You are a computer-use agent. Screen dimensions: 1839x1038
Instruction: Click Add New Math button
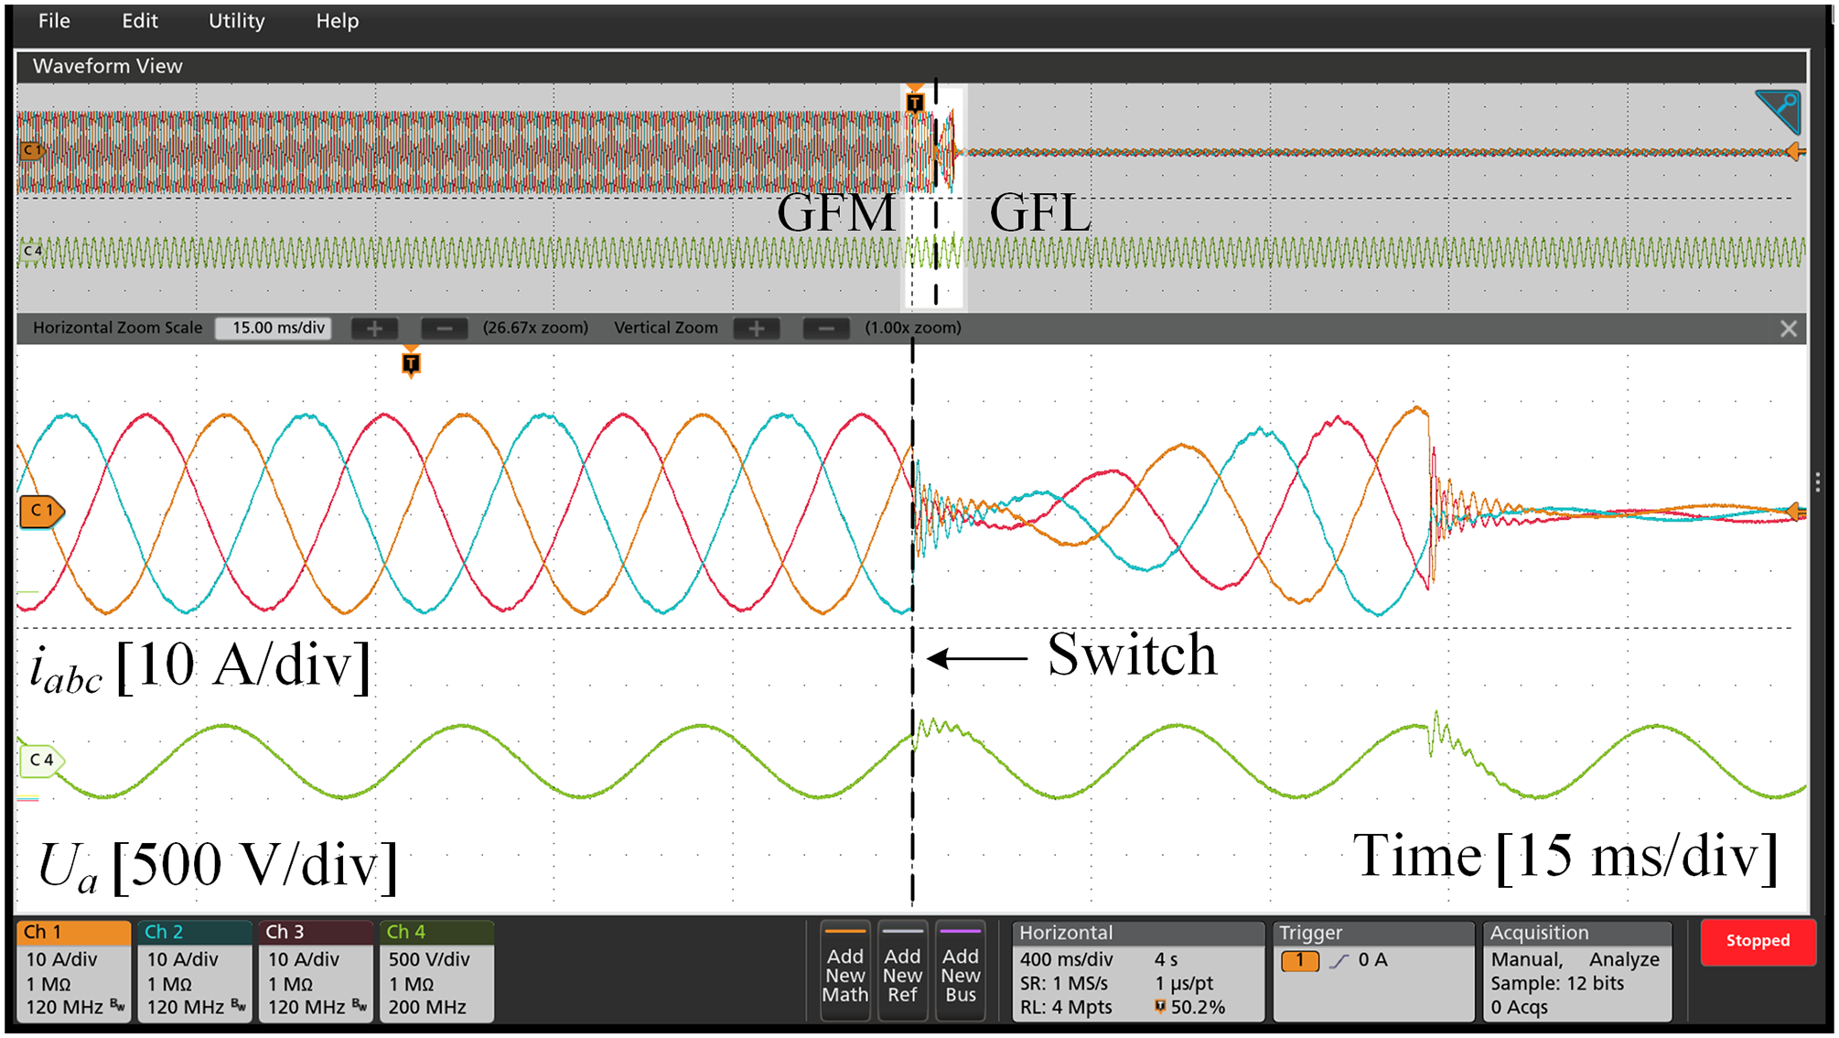click(845, 970)
